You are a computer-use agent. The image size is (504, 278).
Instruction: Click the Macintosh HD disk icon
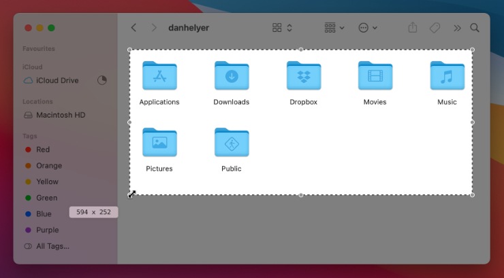pyautogui.click(x=29, y=115)
